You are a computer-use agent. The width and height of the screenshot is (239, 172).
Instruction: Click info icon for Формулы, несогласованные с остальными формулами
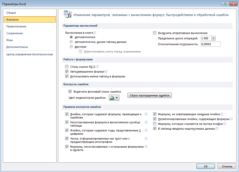146,147
